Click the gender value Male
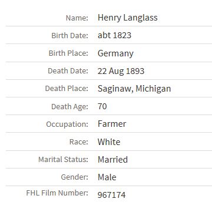 click(107, 177)
